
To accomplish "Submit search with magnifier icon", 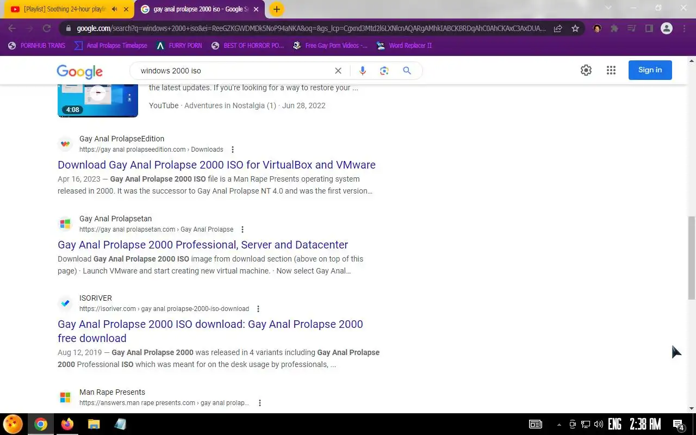I will click(407, 71).
